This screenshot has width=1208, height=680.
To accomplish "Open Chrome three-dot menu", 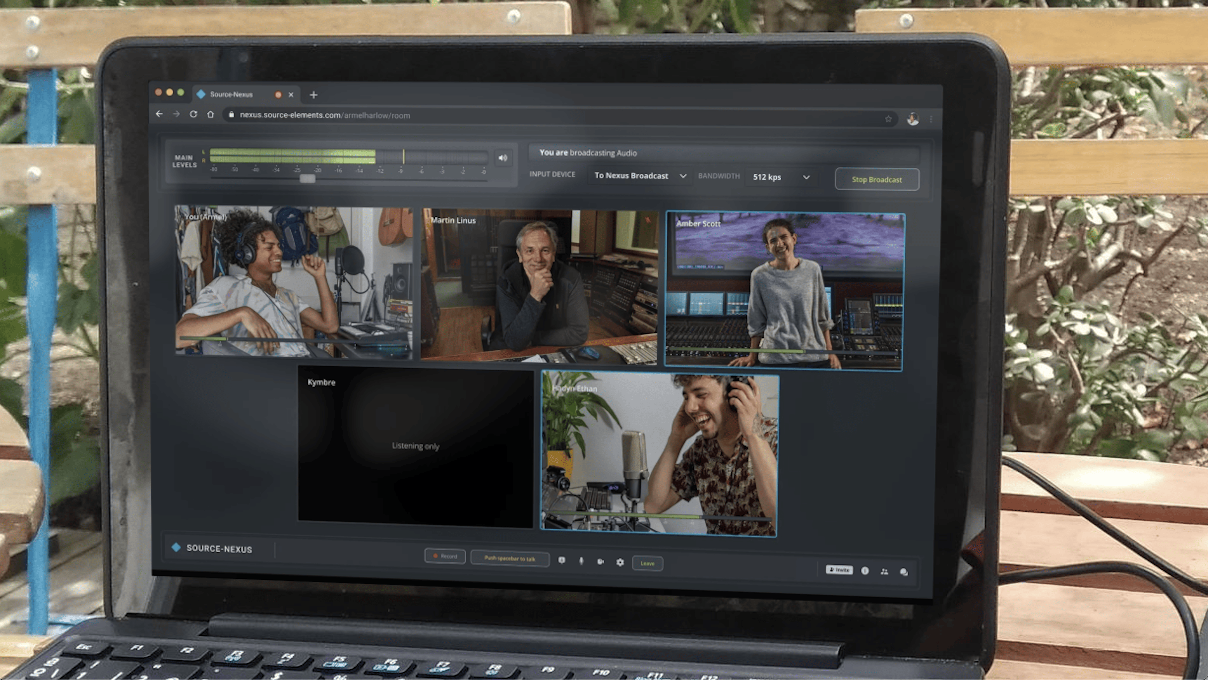I will coord(931,120).
